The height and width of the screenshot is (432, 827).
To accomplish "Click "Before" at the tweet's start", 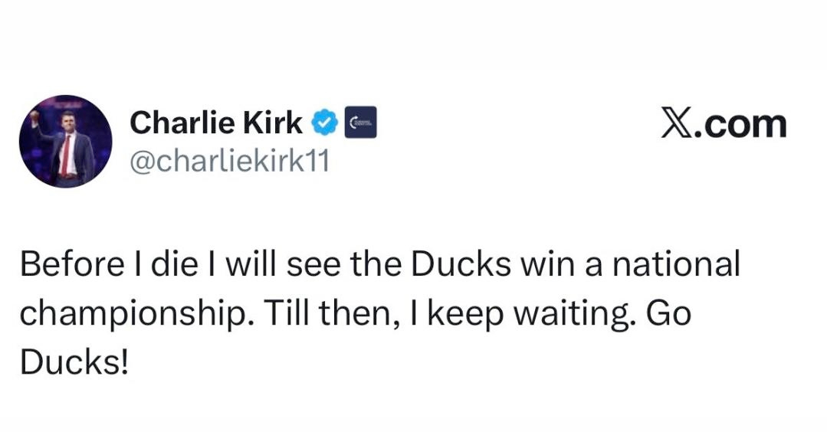I will tap(66, 265).
